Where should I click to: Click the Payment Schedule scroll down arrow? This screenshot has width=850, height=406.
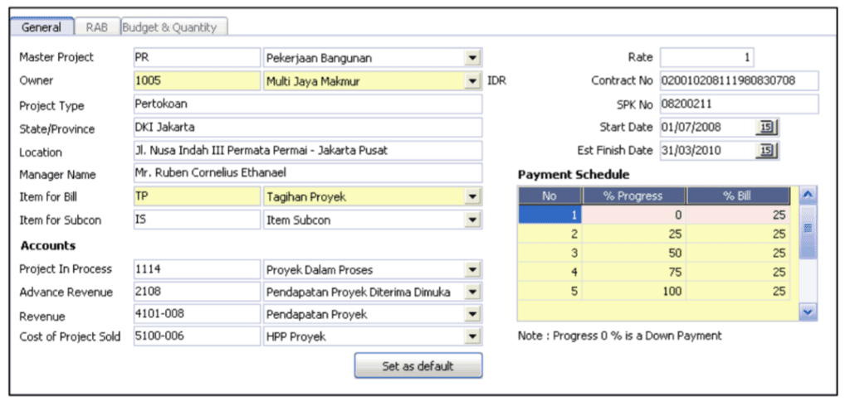click(808, 312)
